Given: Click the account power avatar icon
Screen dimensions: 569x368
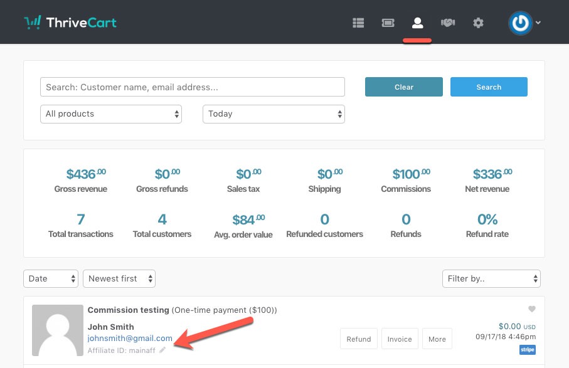Looking at the screenshot, I should tap(520, 23).
